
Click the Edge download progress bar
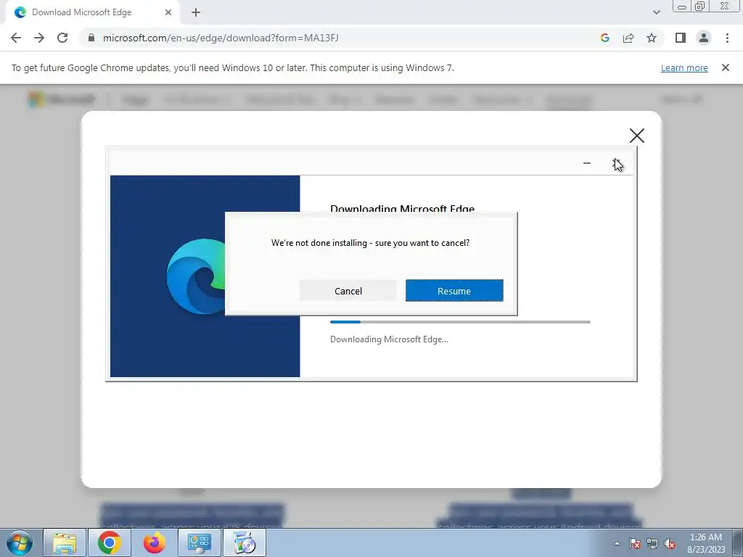coord(460,322)
